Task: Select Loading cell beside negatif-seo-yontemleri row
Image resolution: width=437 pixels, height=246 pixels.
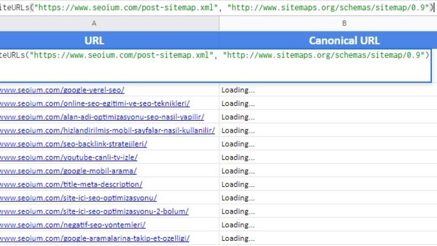Action: [x=328, y=225]
